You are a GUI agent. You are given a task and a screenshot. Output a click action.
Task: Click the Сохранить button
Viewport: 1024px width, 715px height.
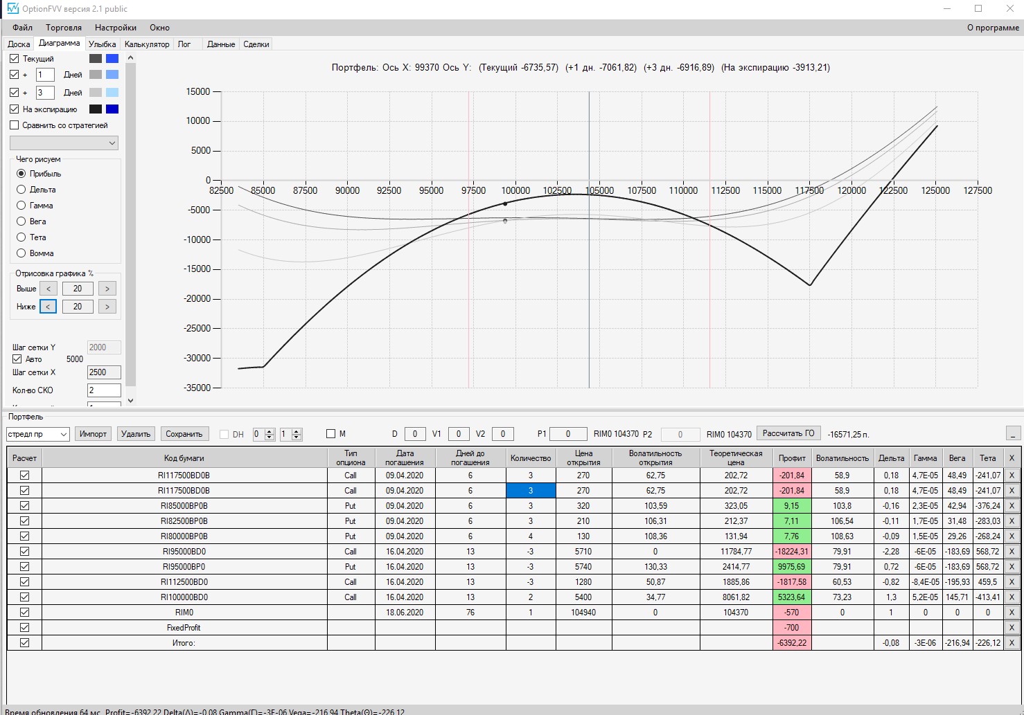[184, 434]
